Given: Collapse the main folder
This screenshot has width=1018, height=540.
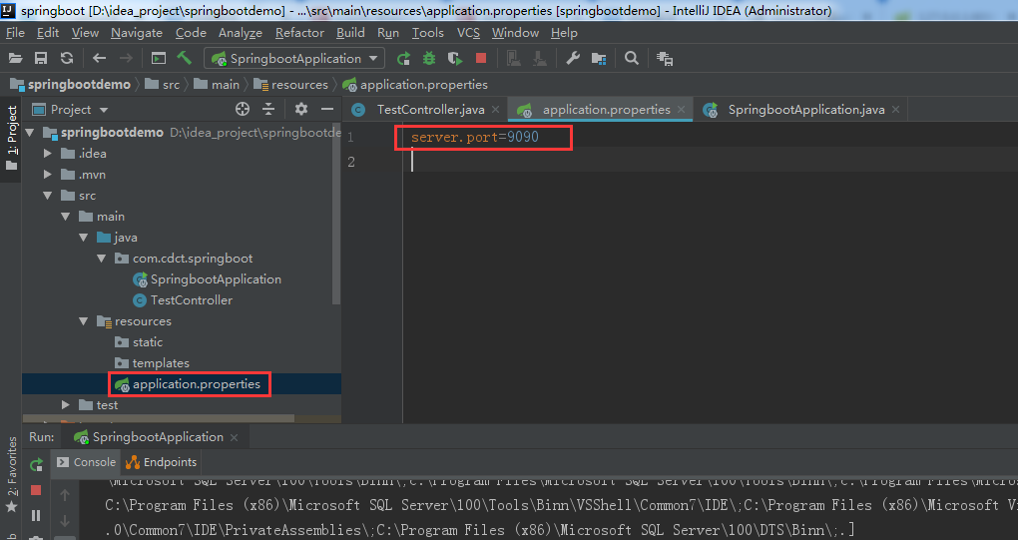Looking at the screenshot, I should (x=66, y=217).
